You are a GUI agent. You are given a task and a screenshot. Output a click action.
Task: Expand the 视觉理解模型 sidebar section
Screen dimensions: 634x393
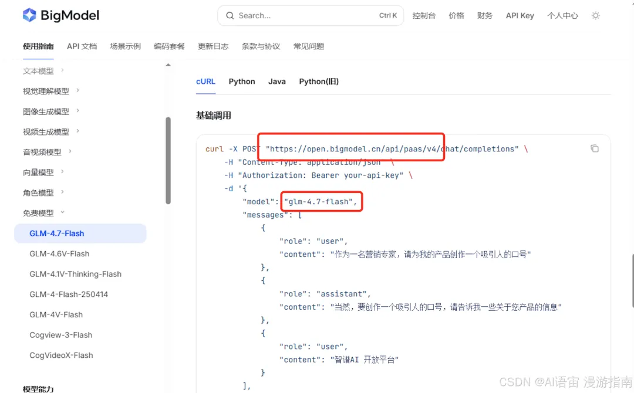coord(51,92)
